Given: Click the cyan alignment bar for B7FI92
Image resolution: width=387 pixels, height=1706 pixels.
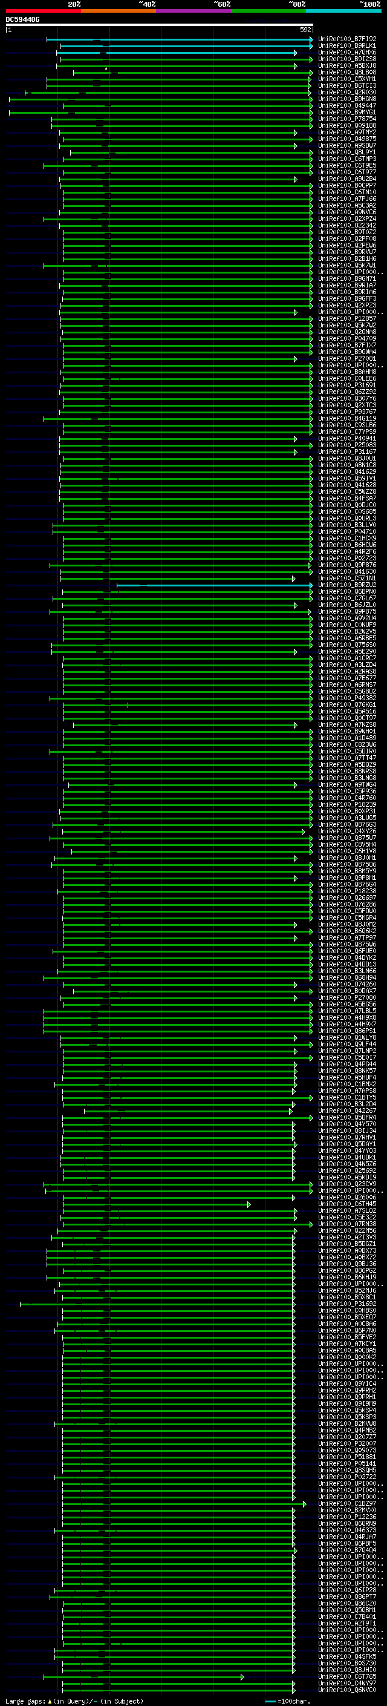Looking at the screenshot, I should pos(179,39).
